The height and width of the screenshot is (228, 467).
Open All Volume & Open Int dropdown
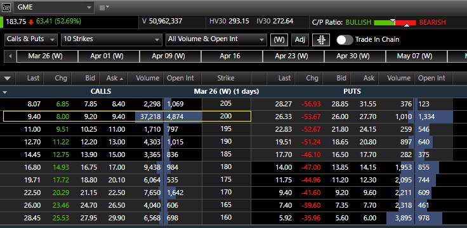(x=216, y=39)
